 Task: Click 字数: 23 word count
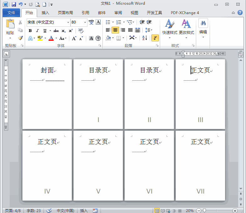click(x=34, y=210)
